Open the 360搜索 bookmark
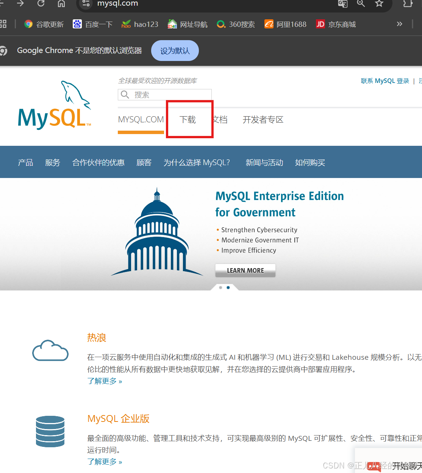This screenshot has width=422, height=473. coord(236,24)
